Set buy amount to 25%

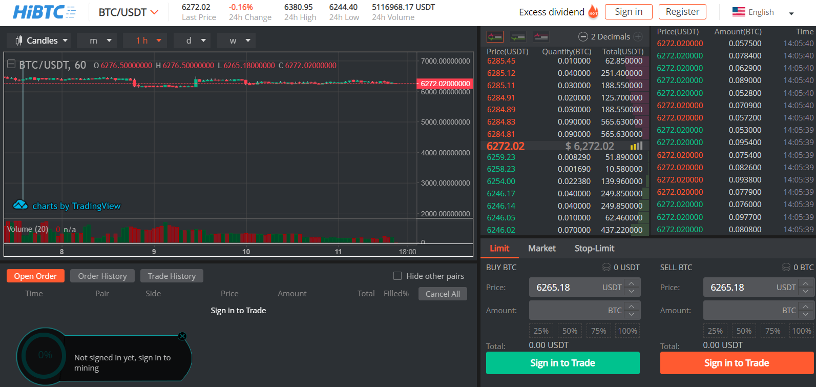pos(541,331)
